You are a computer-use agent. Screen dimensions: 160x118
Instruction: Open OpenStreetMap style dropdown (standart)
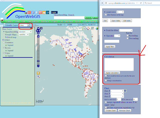click(x=25, y=32)
